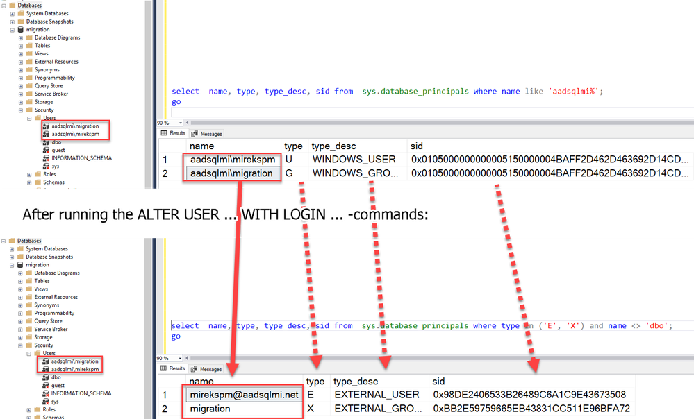694x419 pixels.
Task: Click the Storage folder icon in lower tree
Action: (28, 337)
